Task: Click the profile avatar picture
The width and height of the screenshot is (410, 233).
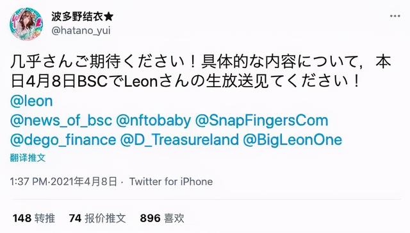Action: (26, 24)
